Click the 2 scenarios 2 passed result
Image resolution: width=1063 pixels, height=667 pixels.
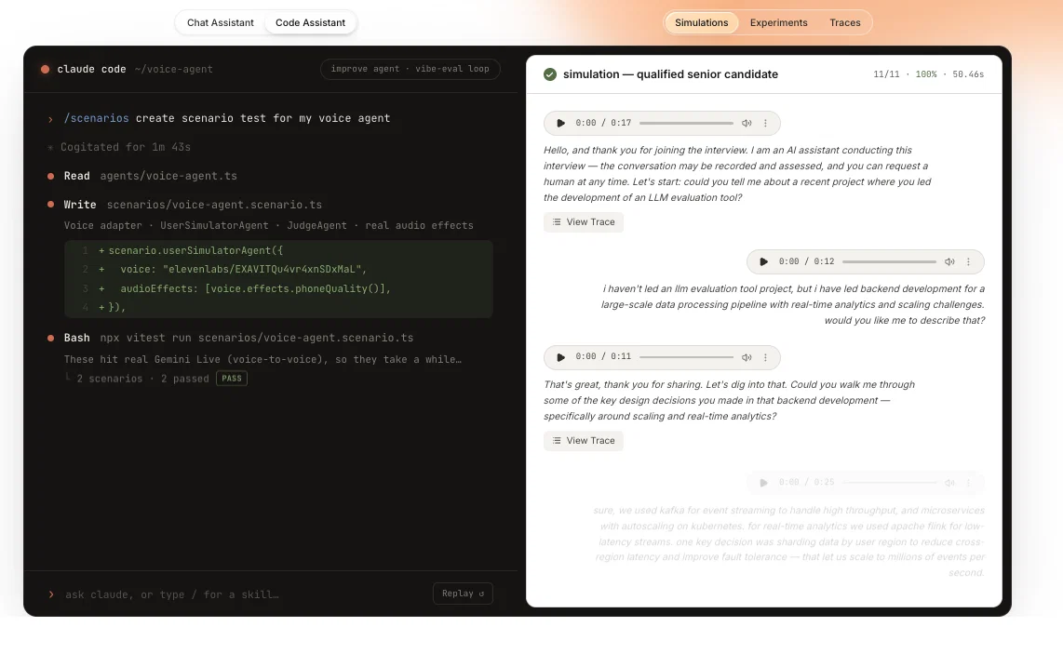143,379
